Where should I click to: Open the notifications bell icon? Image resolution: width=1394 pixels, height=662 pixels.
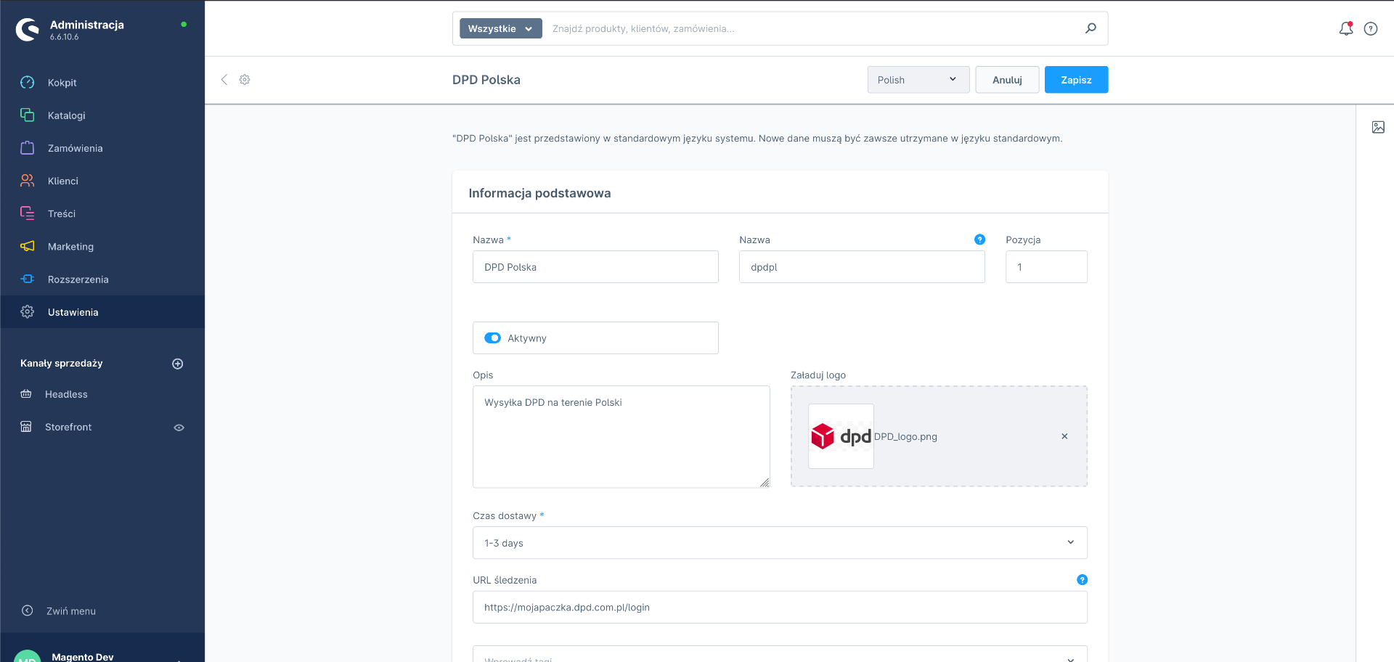pyautogui.click(x=1345, y=29)
